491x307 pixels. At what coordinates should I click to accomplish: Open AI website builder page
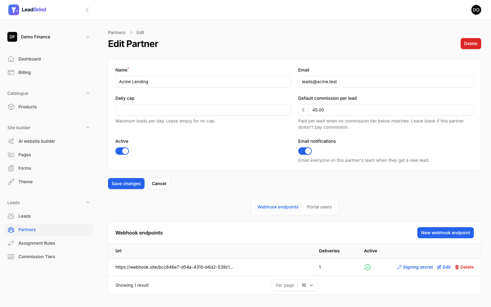tap(49, 141)
